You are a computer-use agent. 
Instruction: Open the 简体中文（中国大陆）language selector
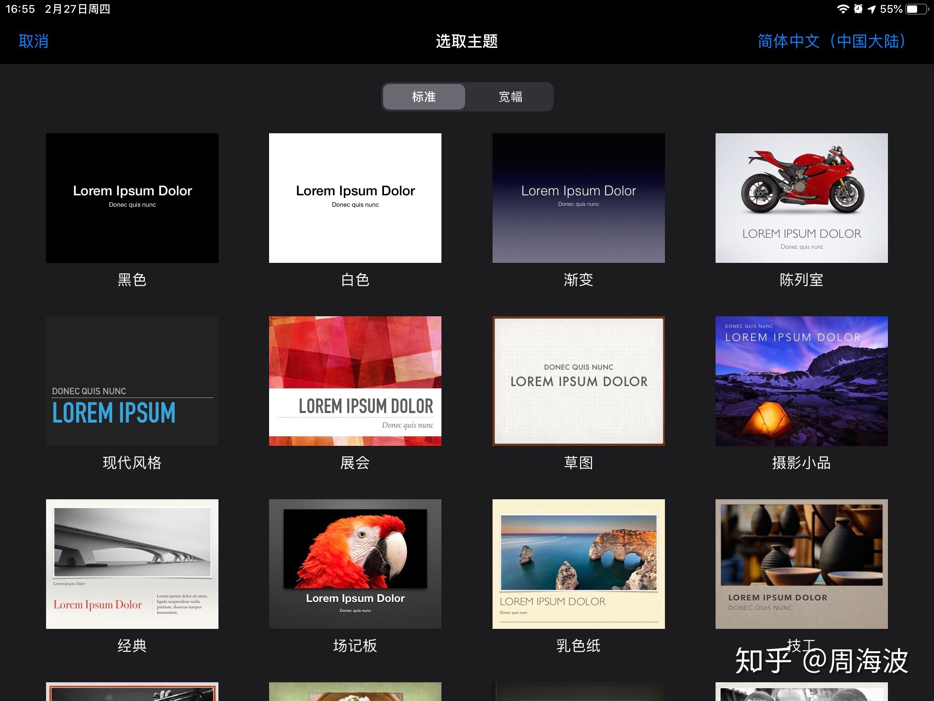coord(831,41)
